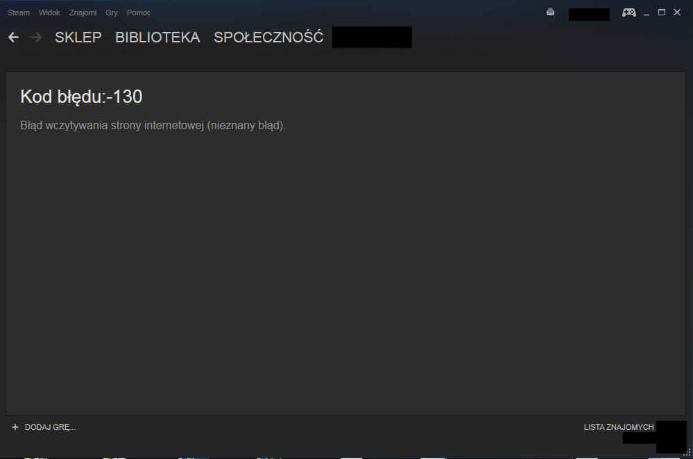Open LISTA ZNAJOMYCH friends list
This screenshot has width=693, height=459.
point(619,427)
